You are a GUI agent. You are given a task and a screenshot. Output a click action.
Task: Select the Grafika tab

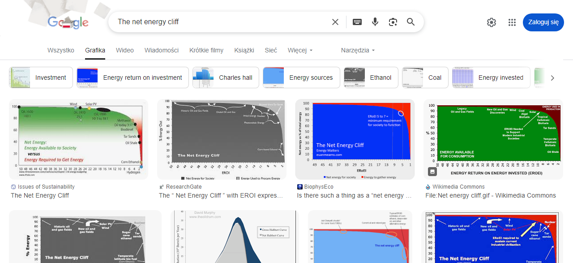[x=95, y=50]
